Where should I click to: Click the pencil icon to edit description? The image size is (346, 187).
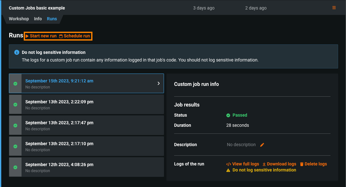coord(262,145)
